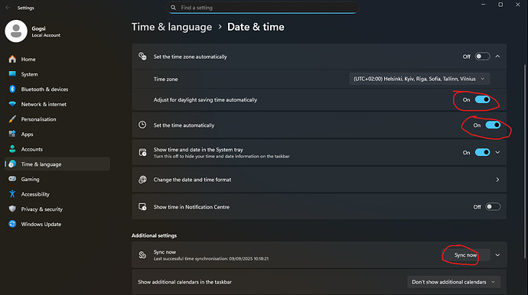Click the Network wifi icon in sidebar
The image size is (528, 295).
click(12, 104)
